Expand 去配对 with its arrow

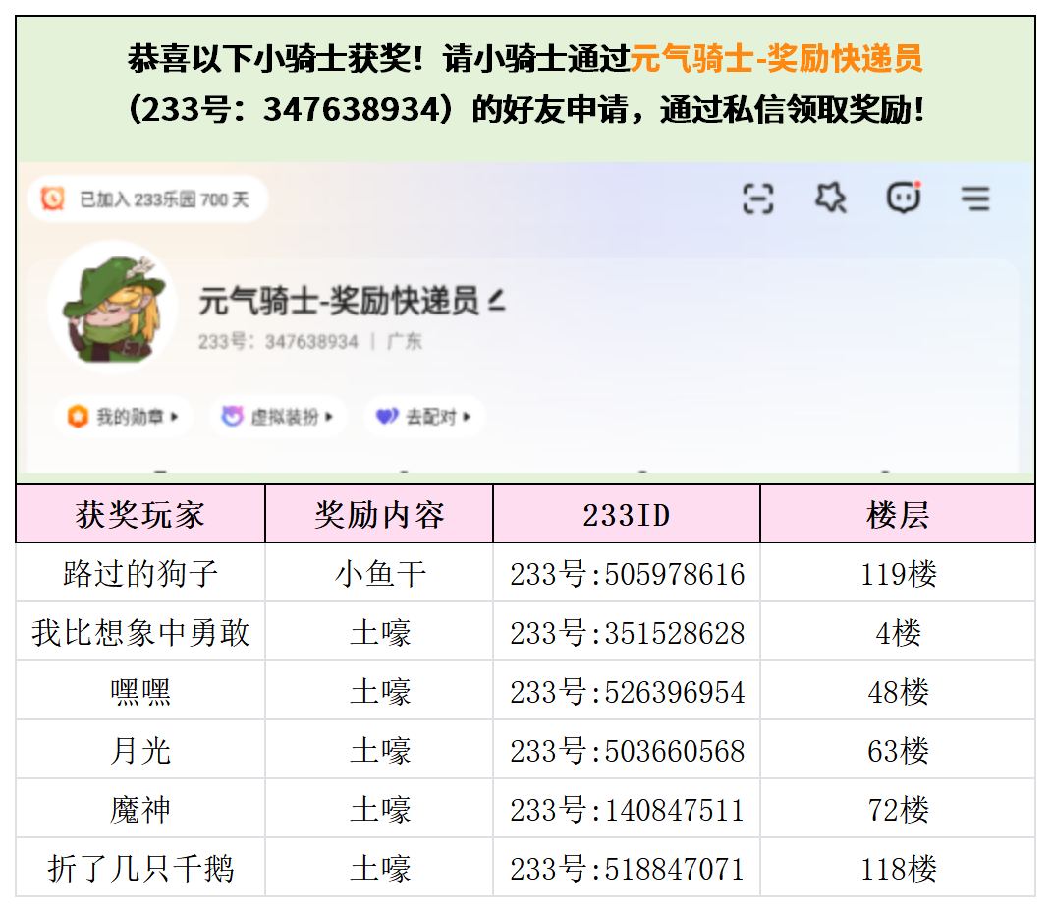[467, 417]
